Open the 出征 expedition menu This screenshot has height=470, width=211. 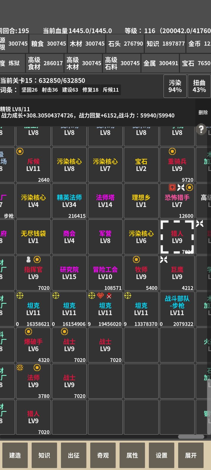pos(74,455)
